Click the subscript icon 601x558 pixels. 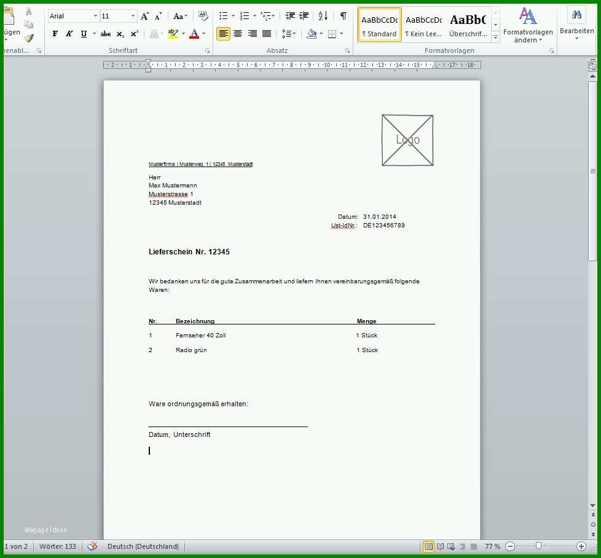(x=120, y=34)
